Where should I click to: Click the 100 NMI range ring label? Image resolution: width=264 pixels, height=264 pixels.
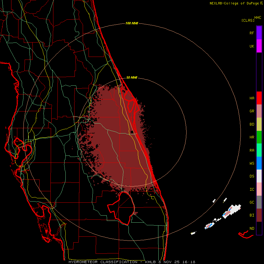[132, 23]
